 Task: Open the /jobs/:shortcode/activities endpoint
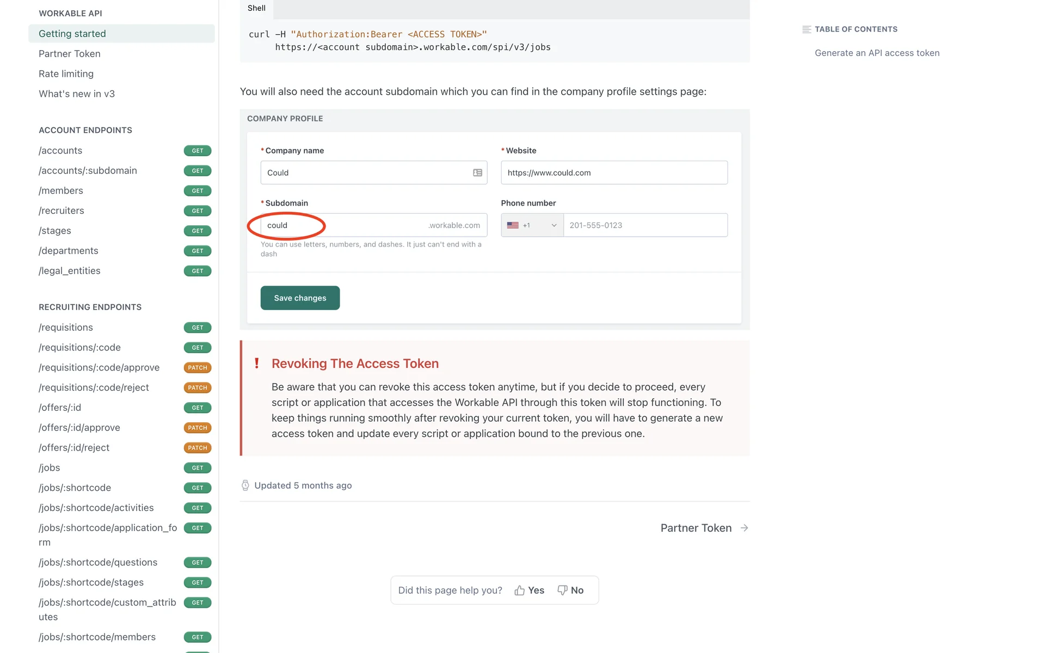(96, 508)
